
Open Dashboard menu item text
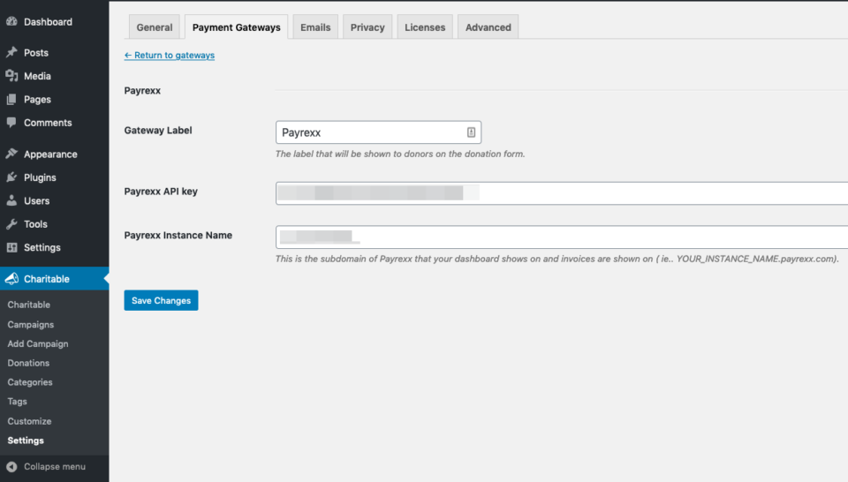(48, 21)
